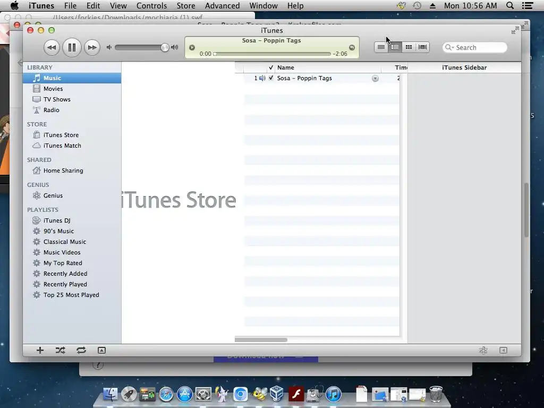The height and width of the screenshot is (408, 544).
Task: Click the speaker icon next to track 1
Action: pos(262,78)
